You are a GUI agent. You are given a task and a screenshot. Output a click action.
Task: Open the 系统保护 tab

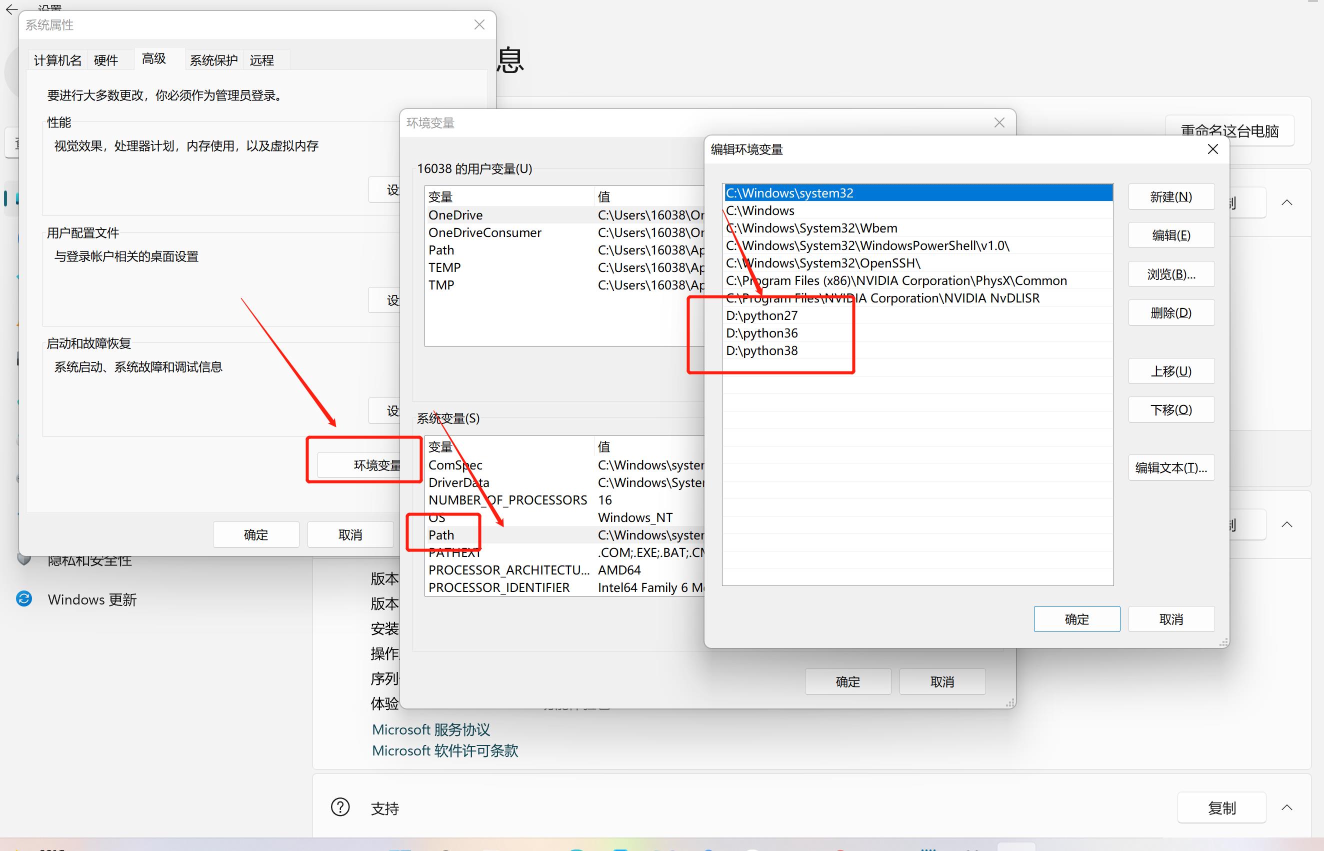[x=213, y=60]
